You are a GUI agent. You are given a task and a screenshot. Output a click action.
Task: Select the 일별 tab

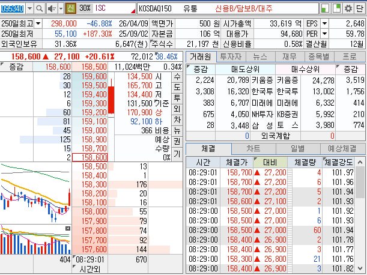298,149
